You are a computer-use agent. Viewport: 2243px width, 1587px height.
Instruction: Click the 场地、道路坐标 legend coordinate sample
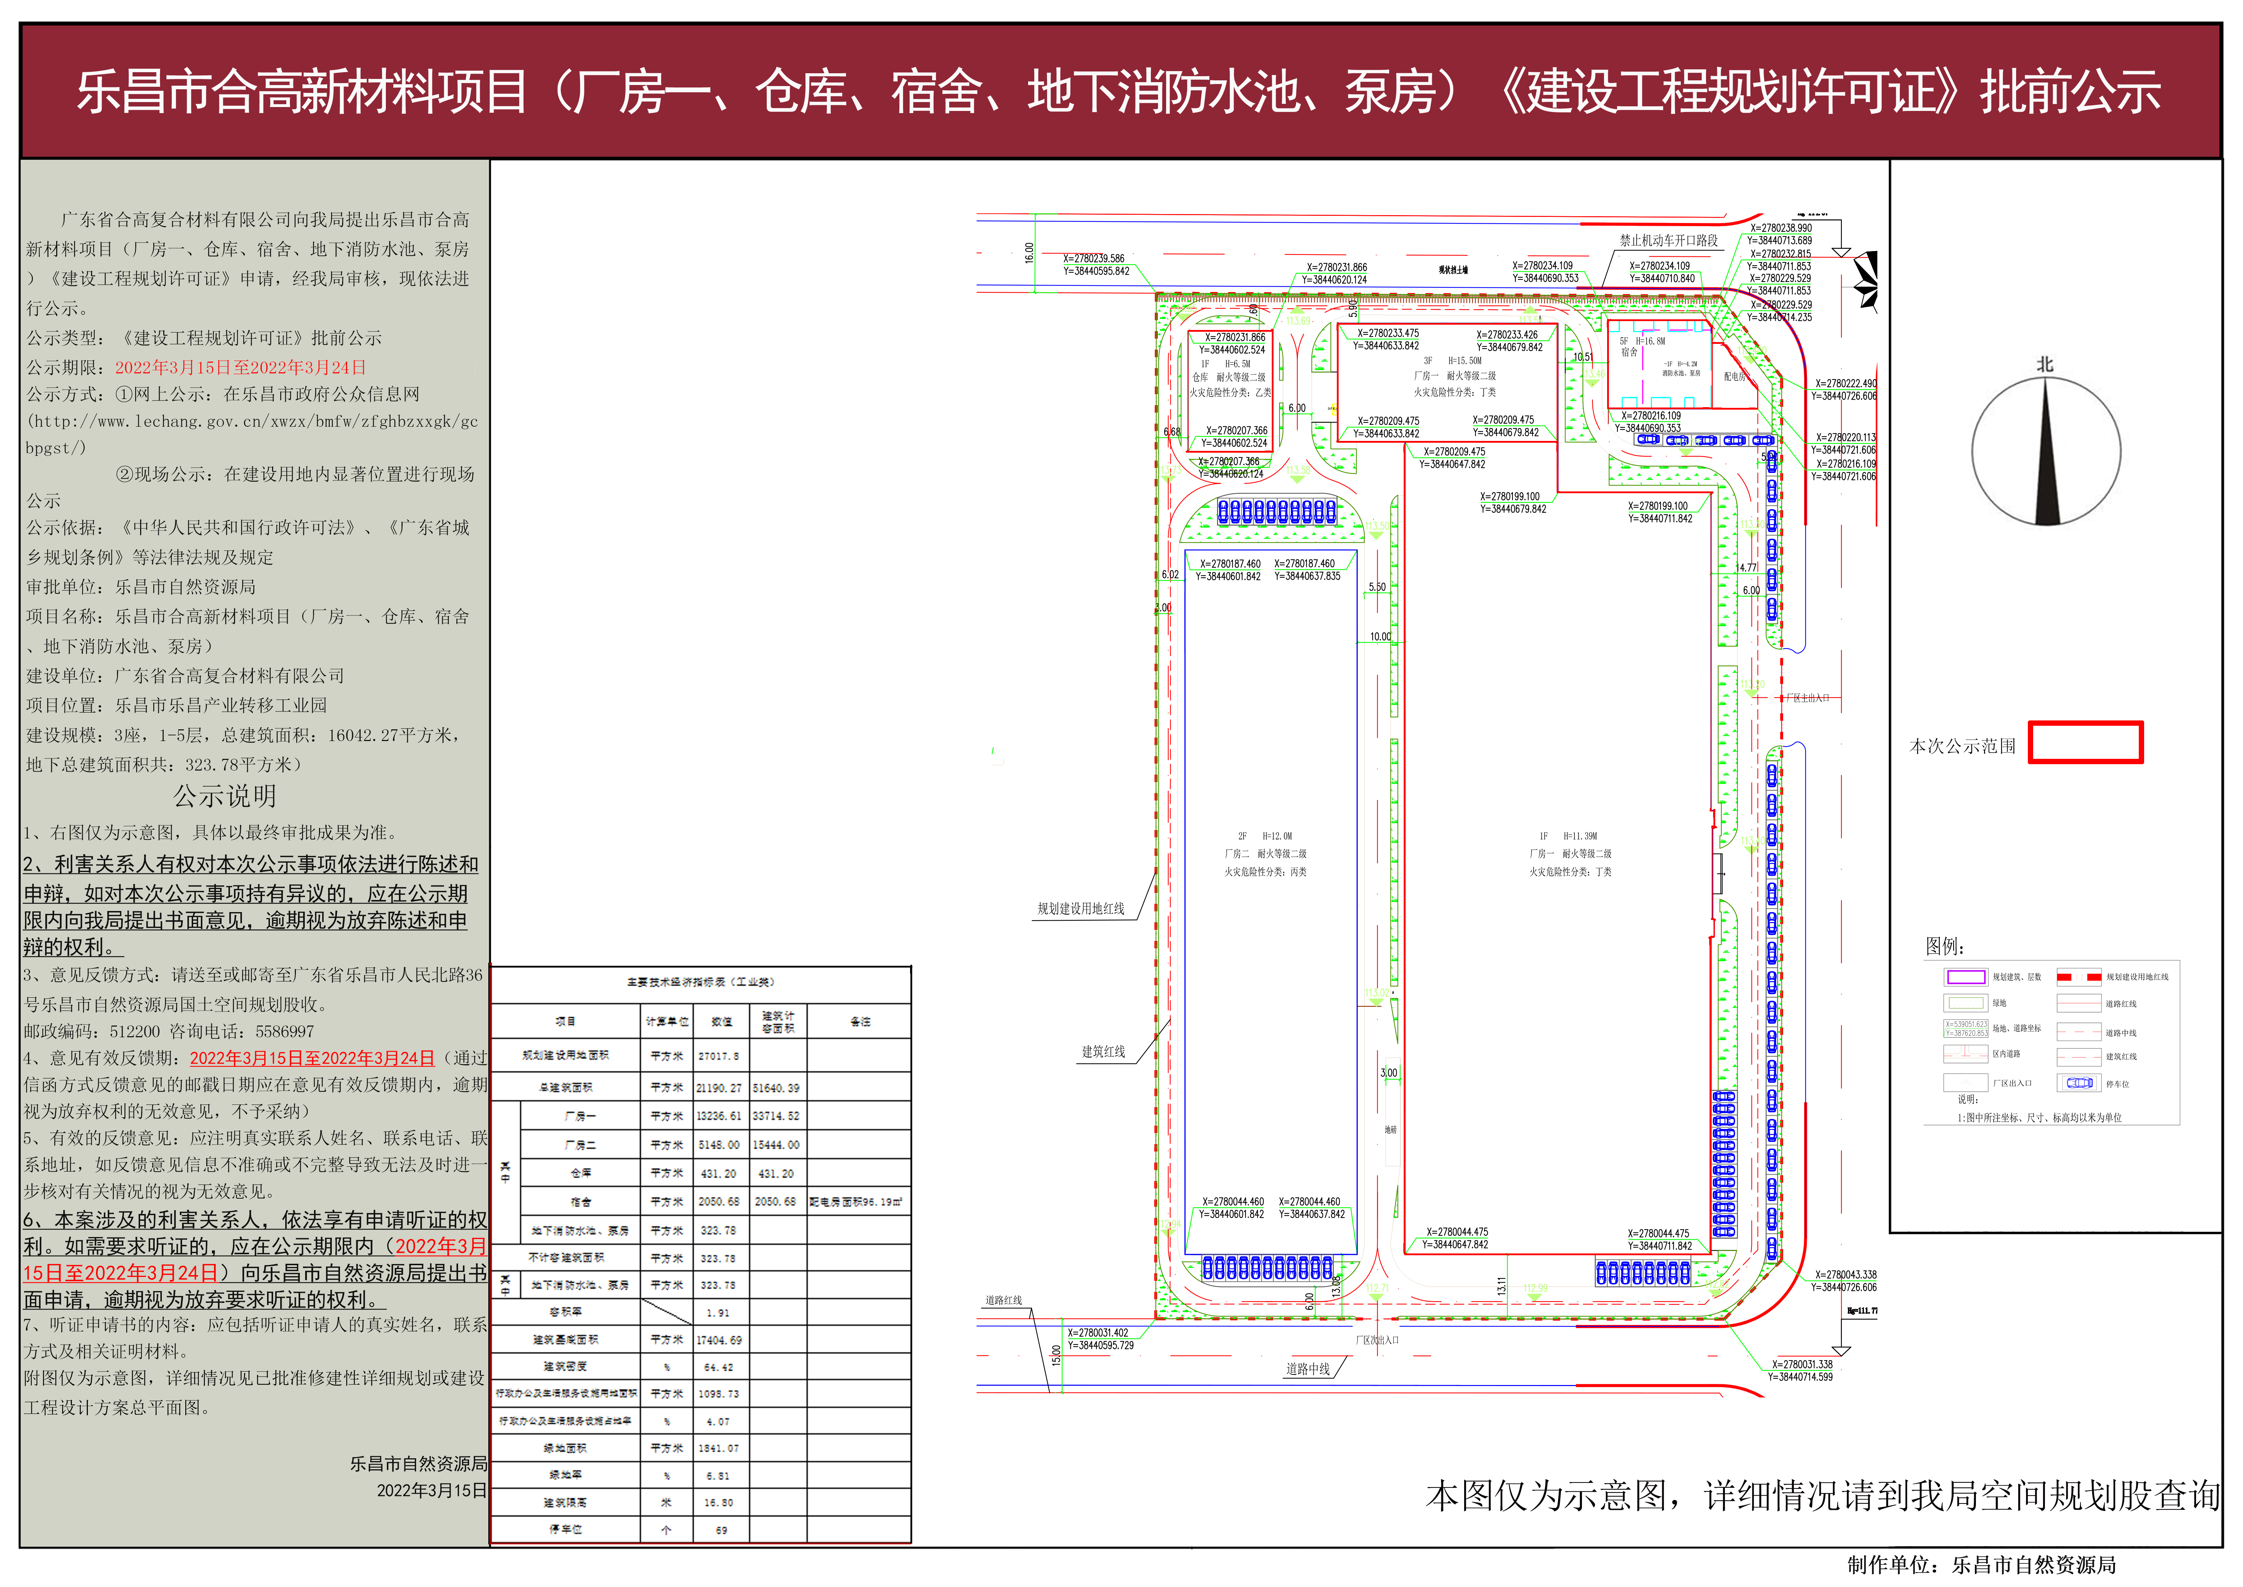[1966, 1028]
